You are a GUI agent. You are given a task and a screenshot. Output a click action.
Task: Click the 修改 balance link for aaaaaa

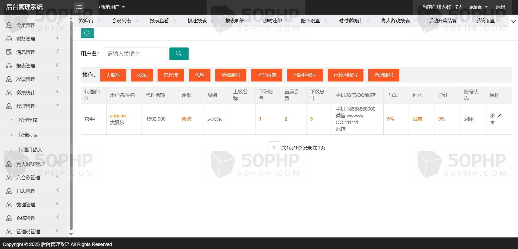coord(186,119)
